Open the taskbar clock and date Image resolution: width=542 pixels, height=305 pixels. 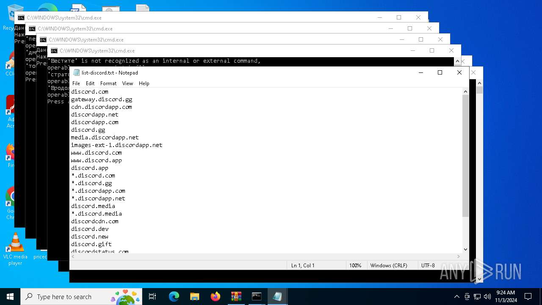506,297
